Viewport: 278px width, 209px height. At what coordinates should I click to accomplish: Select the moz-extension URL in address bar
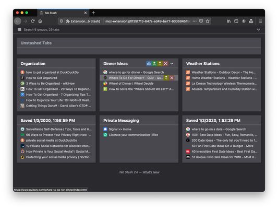coord(147,21)
